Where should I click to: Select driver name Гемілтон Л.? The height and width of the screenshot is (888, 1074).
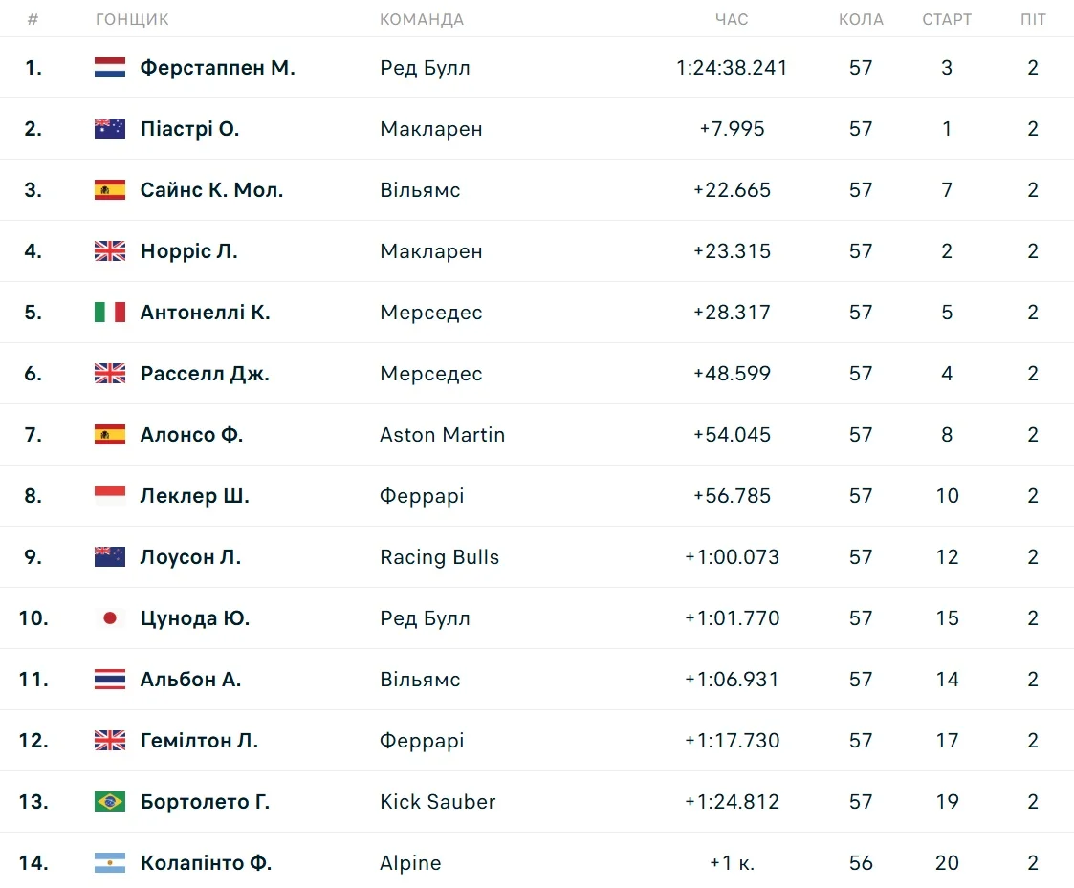tap(199, 741)
